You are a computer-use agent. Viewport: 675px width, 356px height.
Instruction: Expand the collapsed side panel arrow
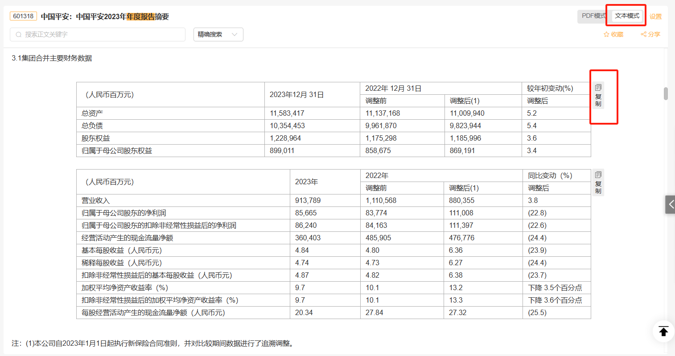click(x=670, y=204)
